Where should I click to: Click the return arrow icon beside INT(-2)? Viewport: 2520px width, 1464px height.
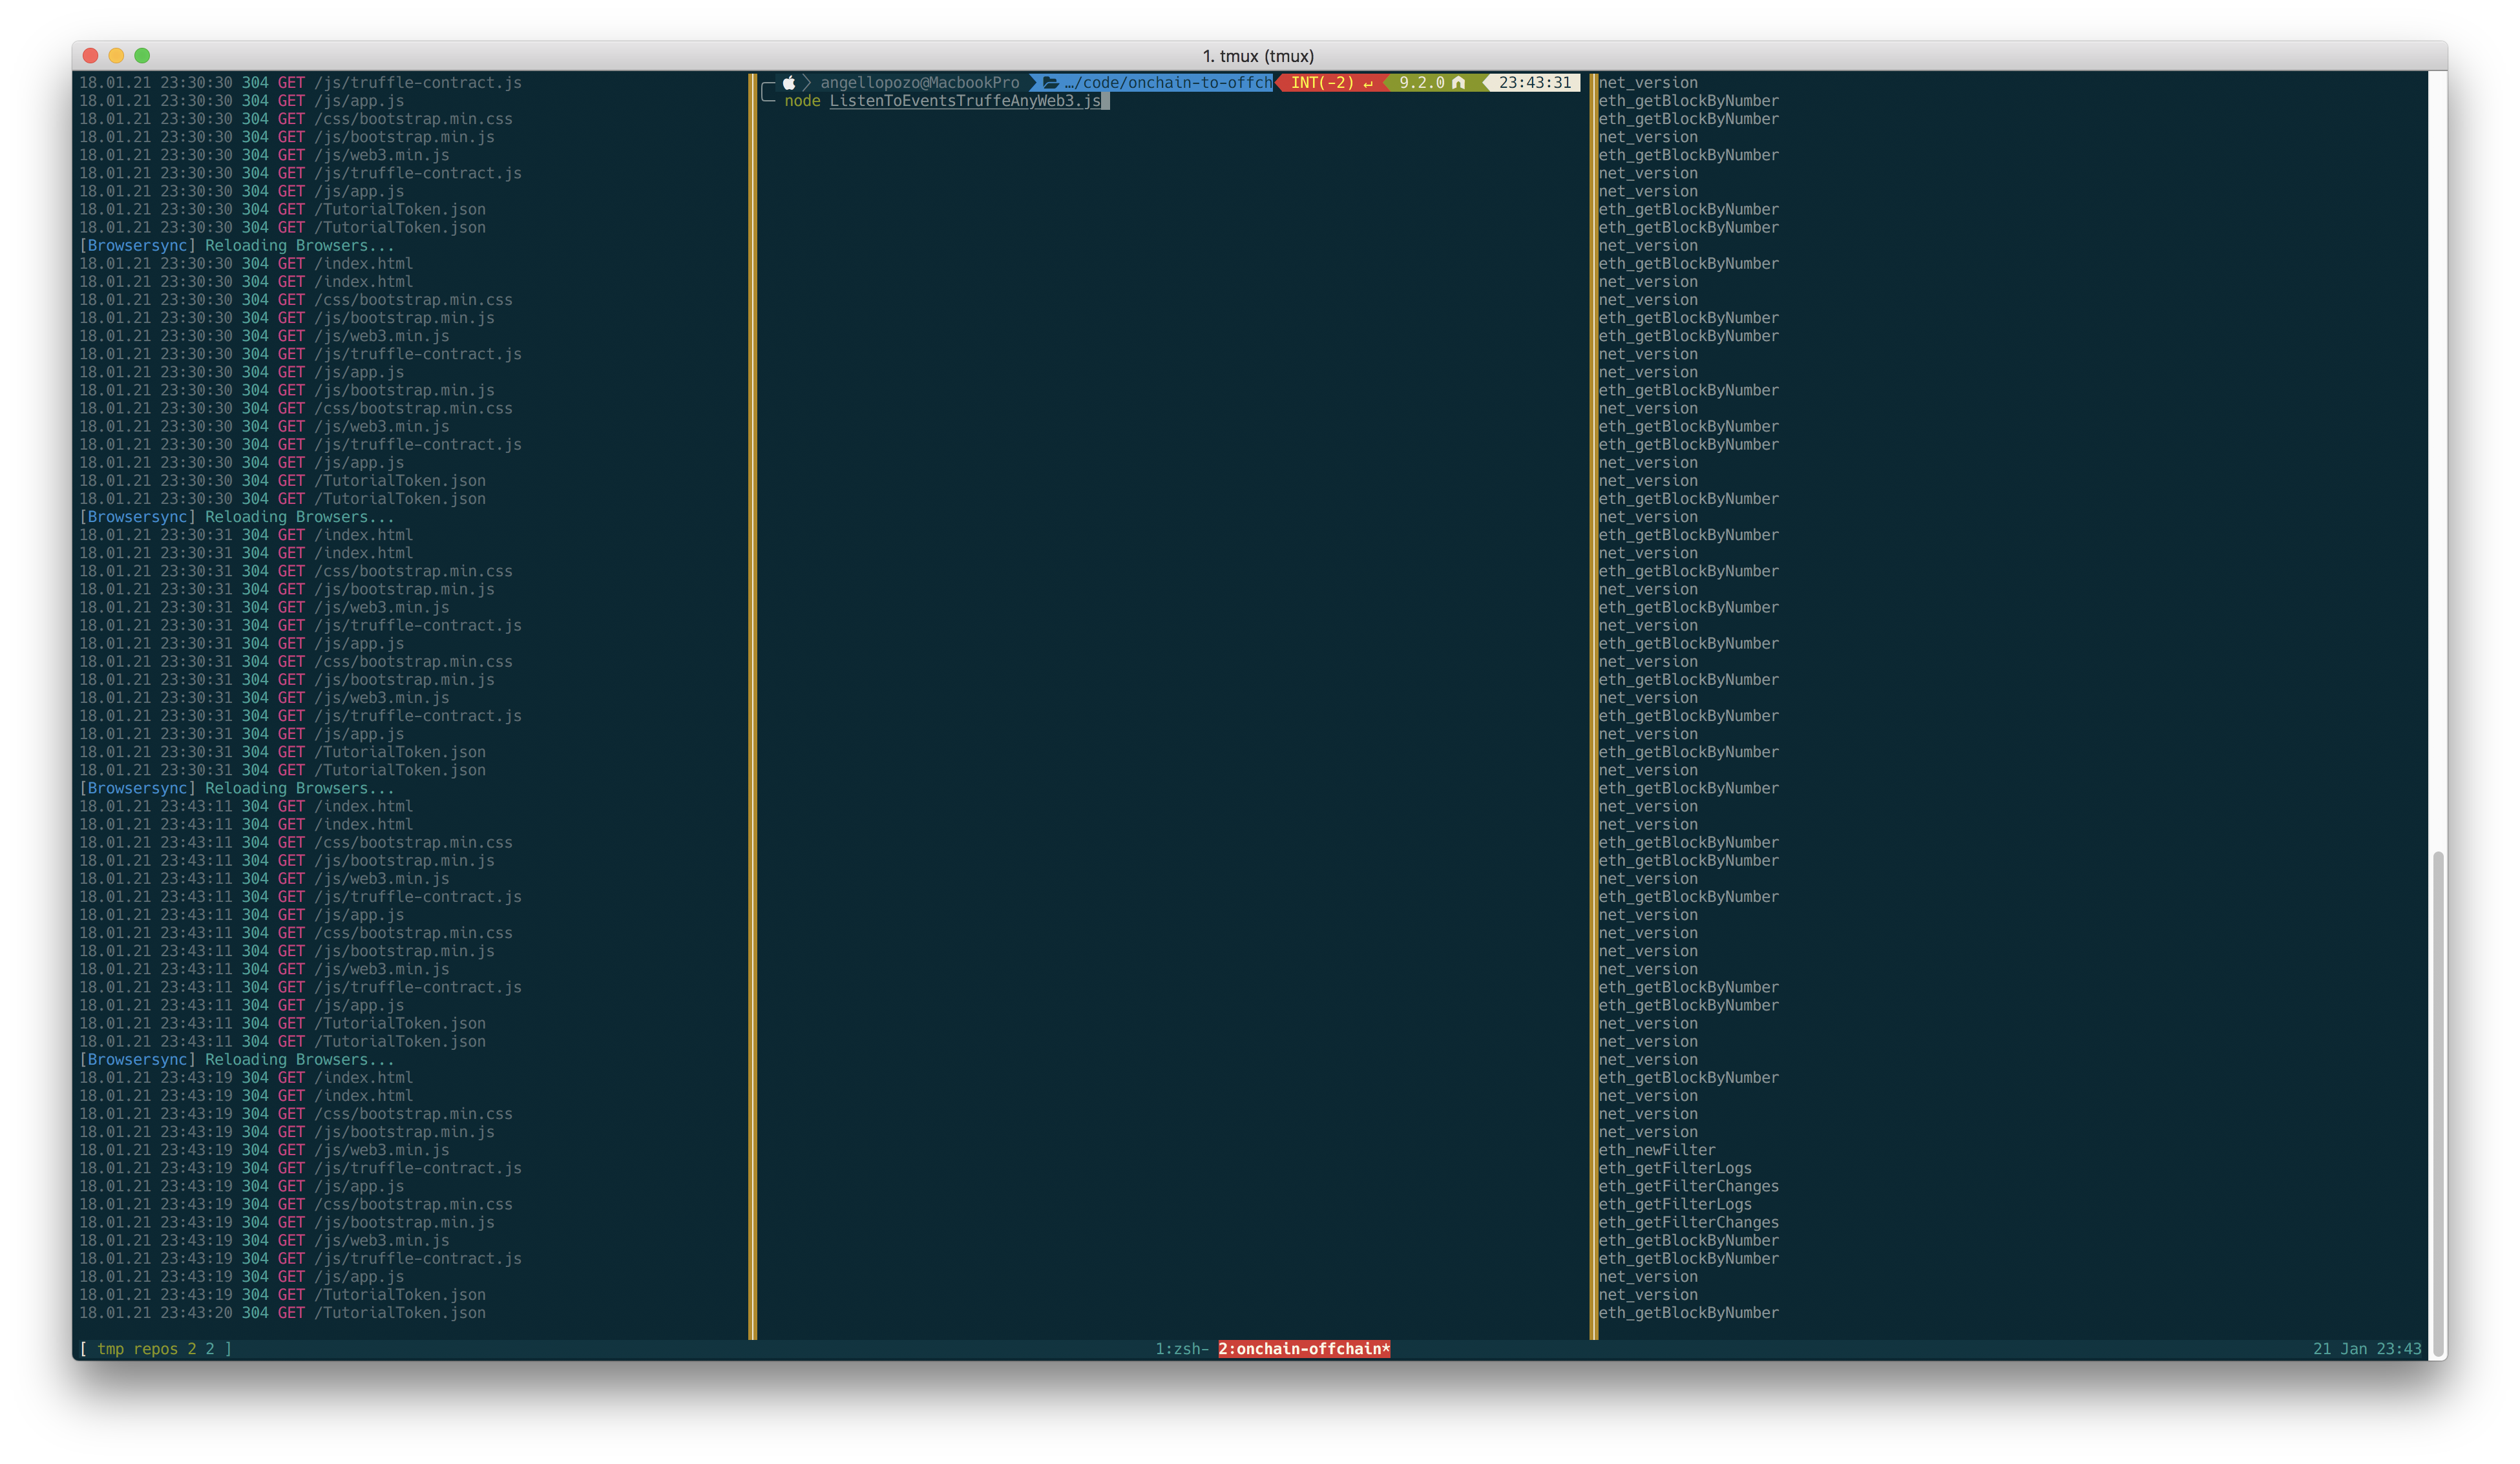[1368, 83]
